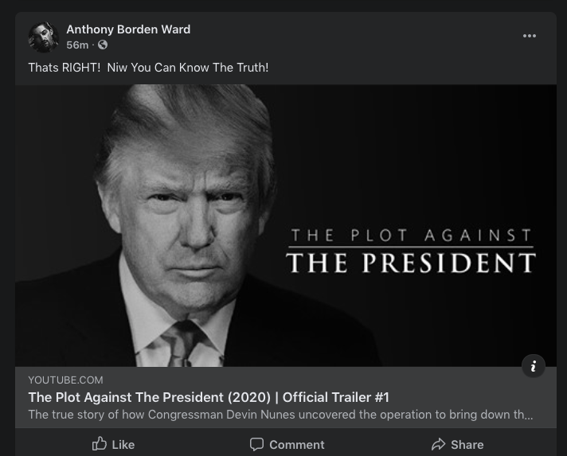Open Anthony Borden Ward's profile picture
Viewport: 567px width, 456px height.
[x=43, y=37]
